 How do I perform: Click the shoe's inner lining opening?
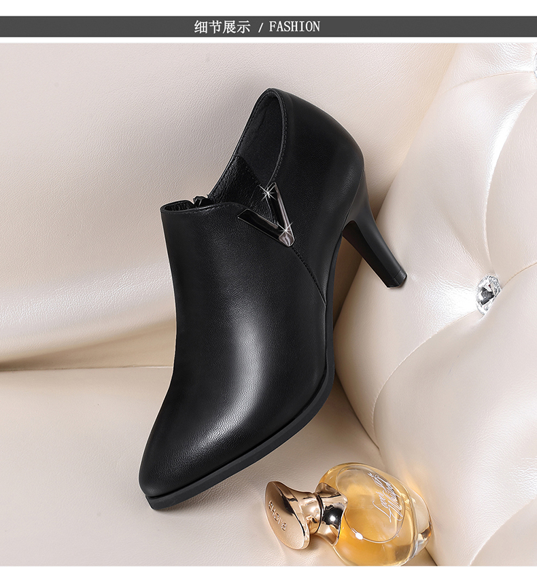(252, 156)
